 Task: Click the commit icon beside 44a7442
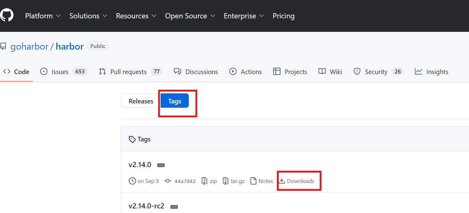point(168,181)
